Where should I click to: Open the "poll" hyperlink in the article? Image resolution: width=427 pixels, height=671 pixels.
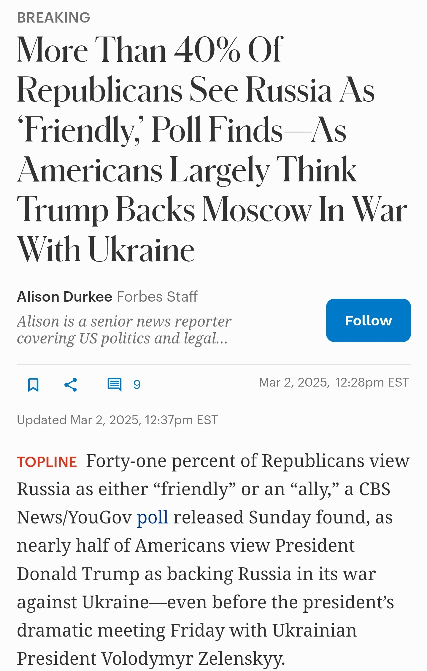pos(153,518)
